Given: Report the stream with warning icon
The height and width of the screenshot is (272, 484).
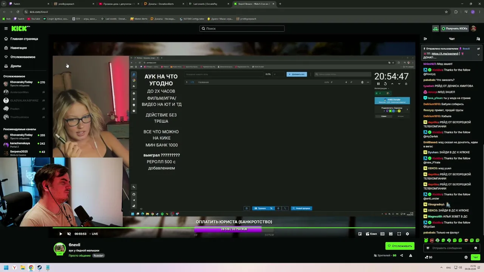Looking at the screenshot, I should pos(410,255).
